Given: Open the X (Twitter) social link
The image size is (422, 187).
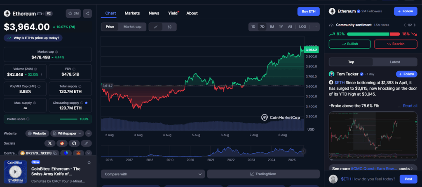Looking at the screenshot, I should 49,143.
